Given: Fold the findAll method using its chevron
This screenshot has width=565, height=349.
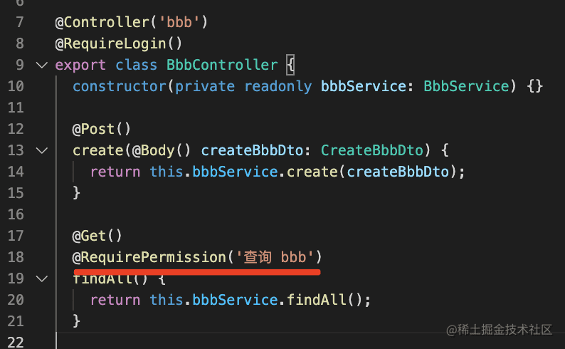Looking at the screenshot, I should pyautogui.click(x=41, y=278).
